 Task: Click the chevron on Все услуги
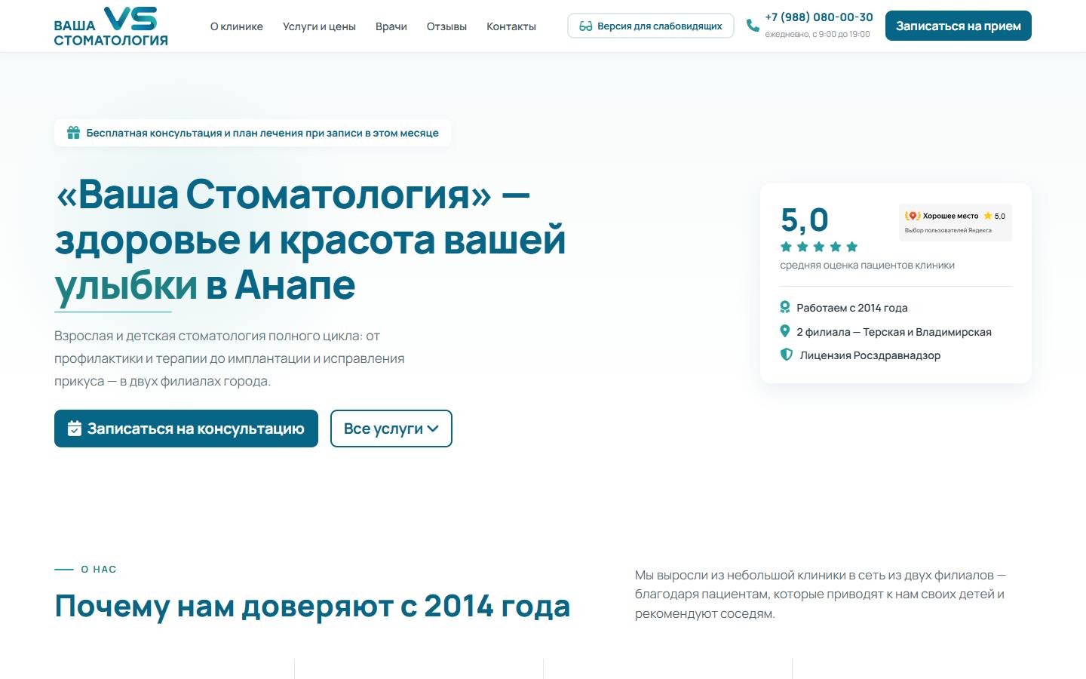[433, 429]
